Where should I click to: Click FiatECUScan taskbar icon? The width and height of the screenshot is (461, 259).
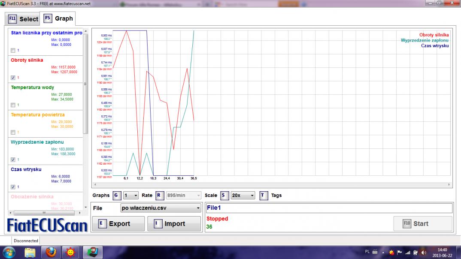pyautogui.click(x=92, y=253)
